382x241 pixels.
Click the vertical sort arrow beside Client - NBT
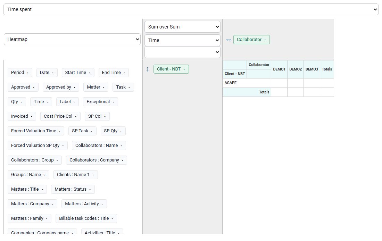pos(147,69)
